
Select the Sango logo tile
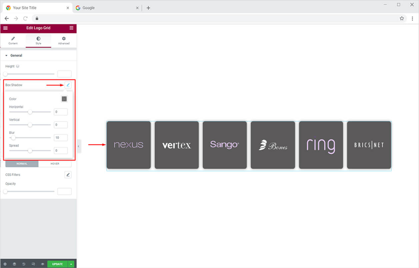click(225, 145)
